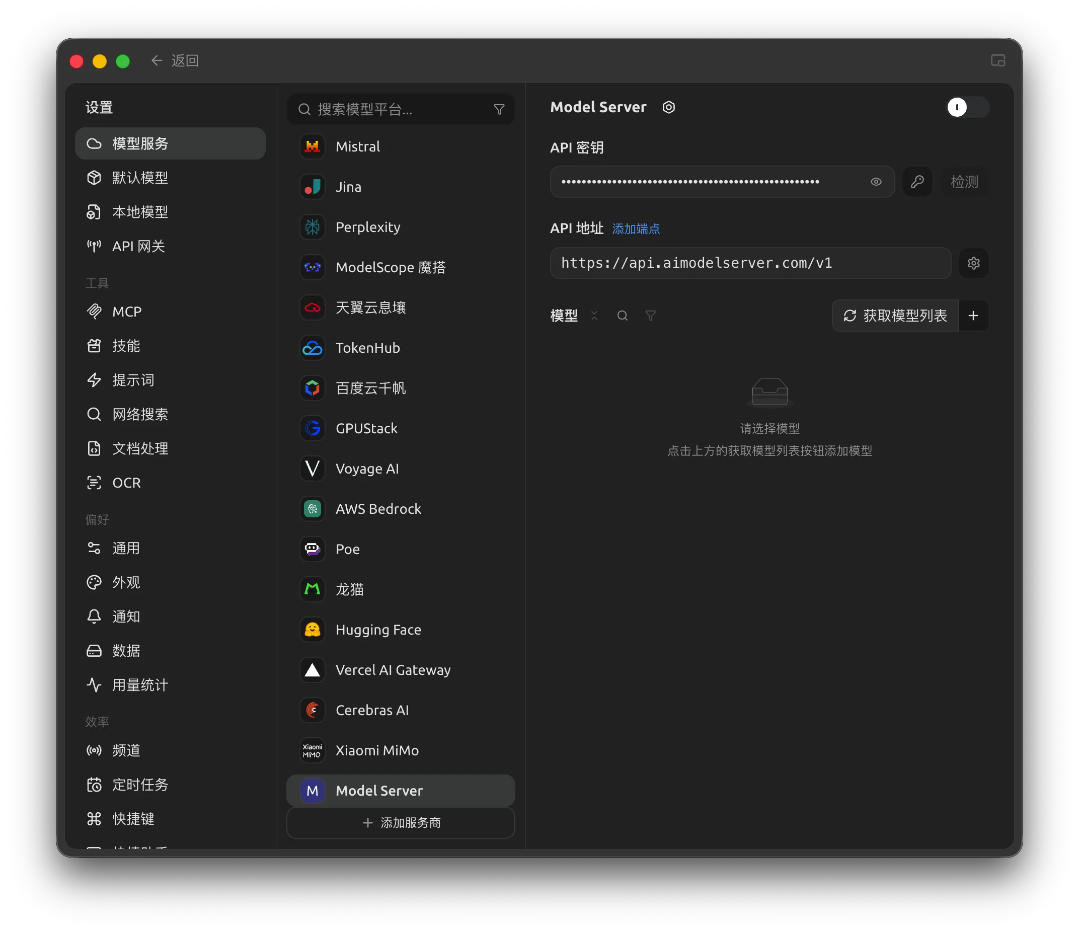The height and width of the screenshot is (932, 1079).
Task: Open 通知 notification settings
Action: pos(170,616)
